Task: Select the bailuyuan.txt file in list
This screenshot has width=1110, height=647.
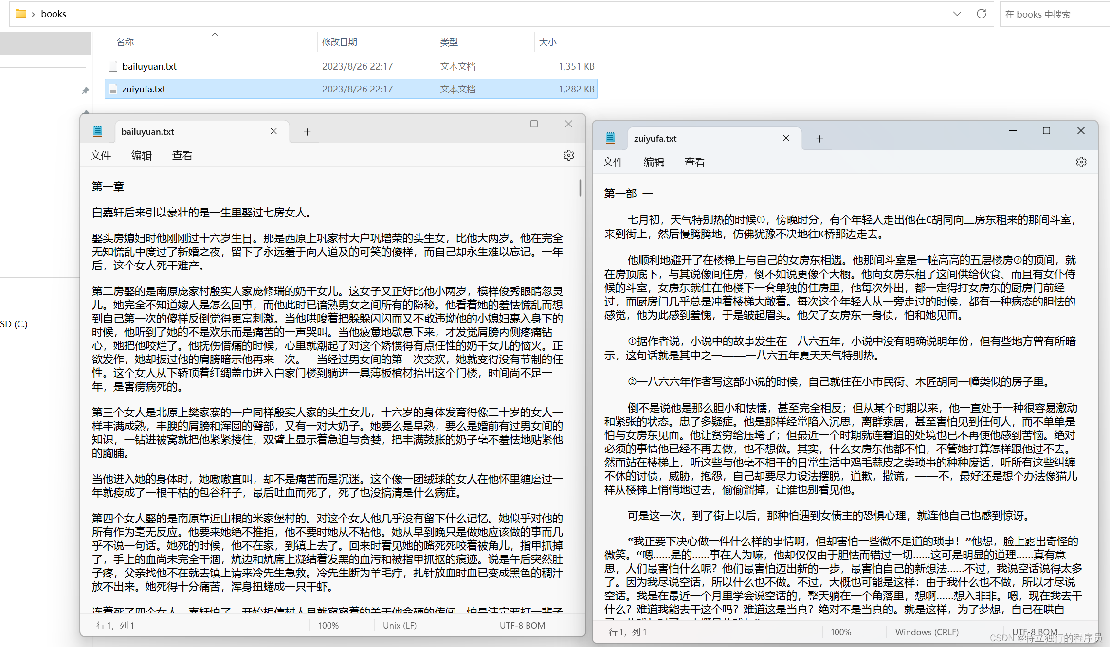Action: 149,66
